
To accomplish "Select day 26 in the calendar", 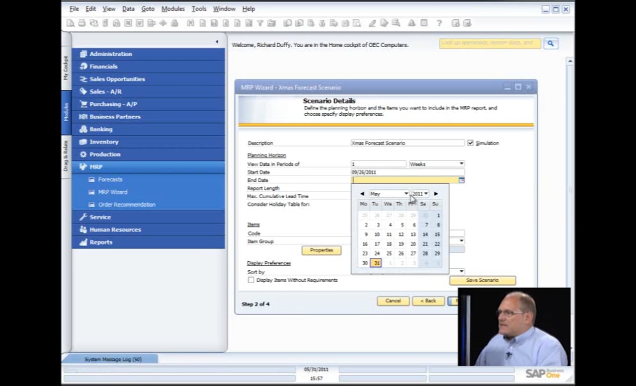I will click(x=401, y=253).
